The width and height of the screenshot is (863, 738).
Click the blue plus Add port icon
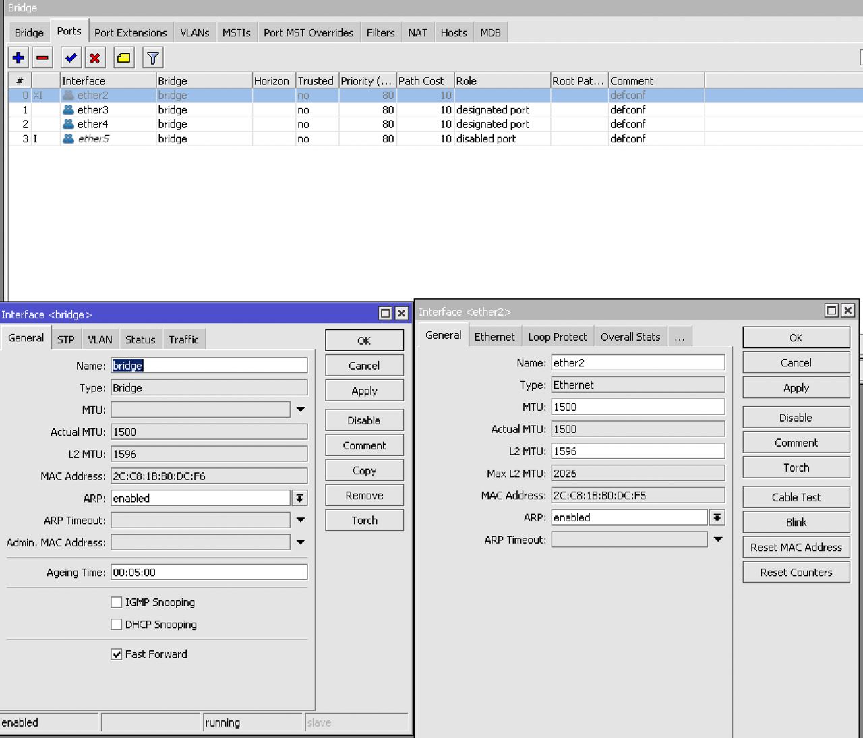(19, 58)
